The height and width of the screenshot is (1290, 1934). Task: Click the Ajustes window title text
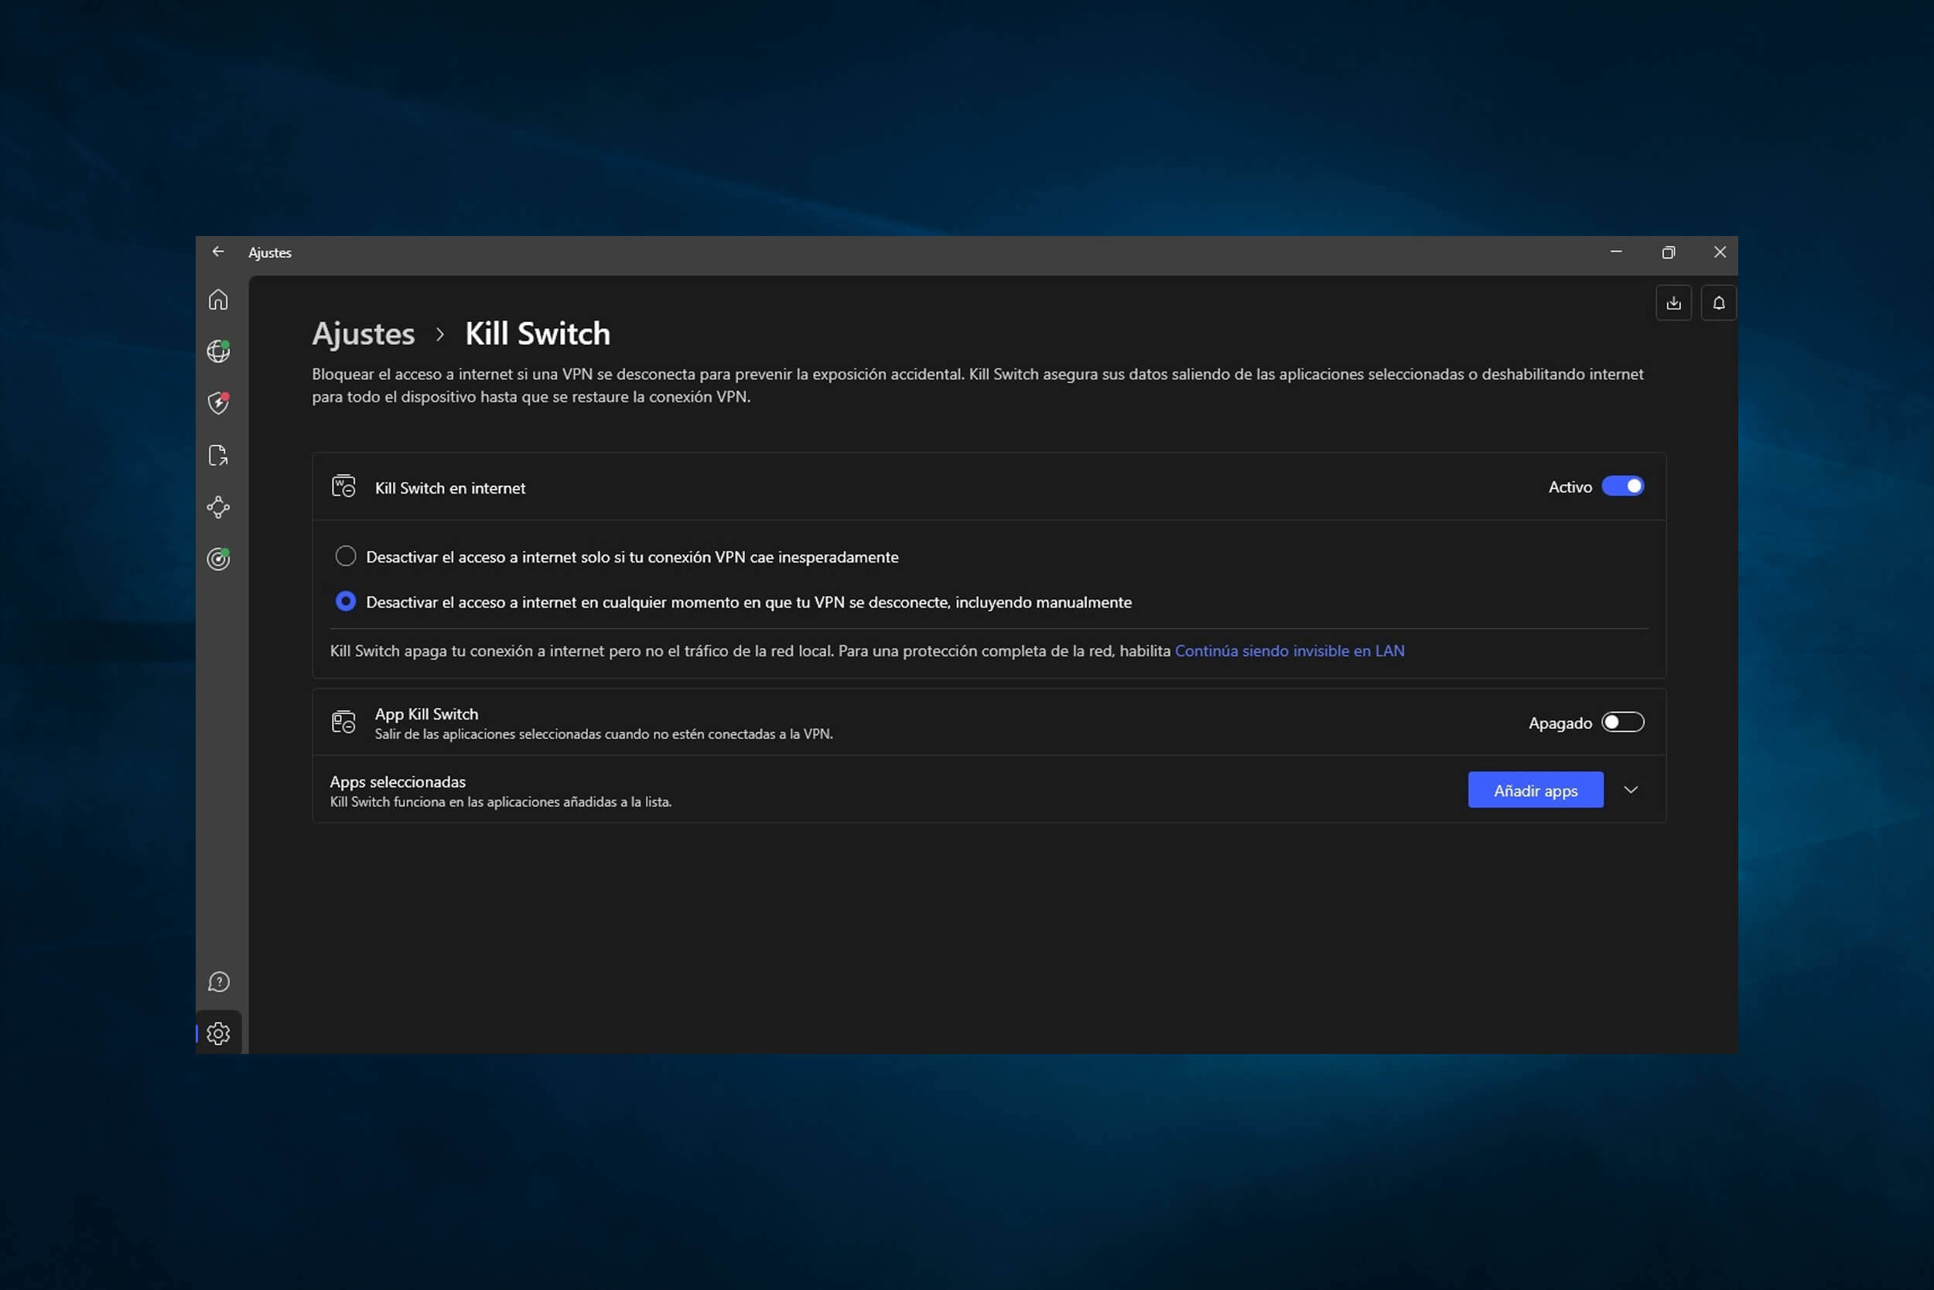270,252
